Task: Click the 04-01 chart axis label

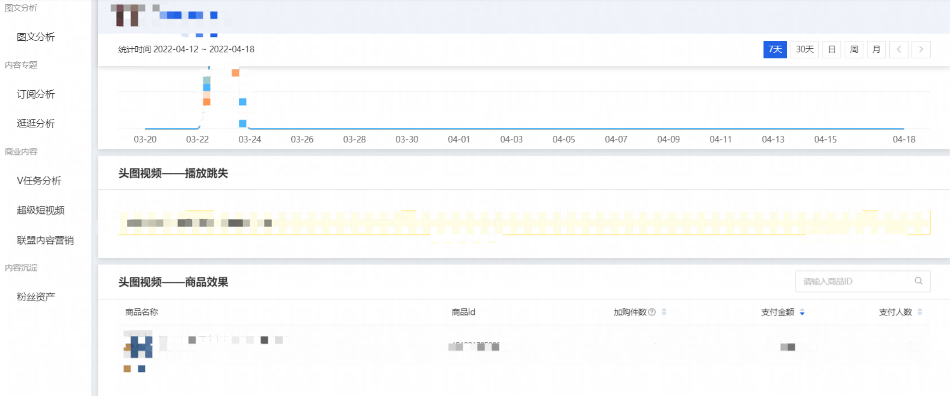Action: (459, 139)
